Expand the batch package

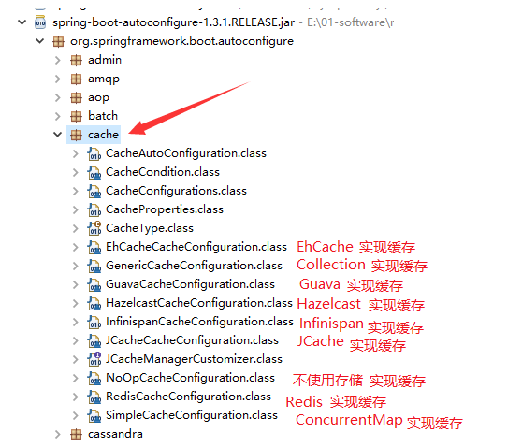click(x=58, y=116)
